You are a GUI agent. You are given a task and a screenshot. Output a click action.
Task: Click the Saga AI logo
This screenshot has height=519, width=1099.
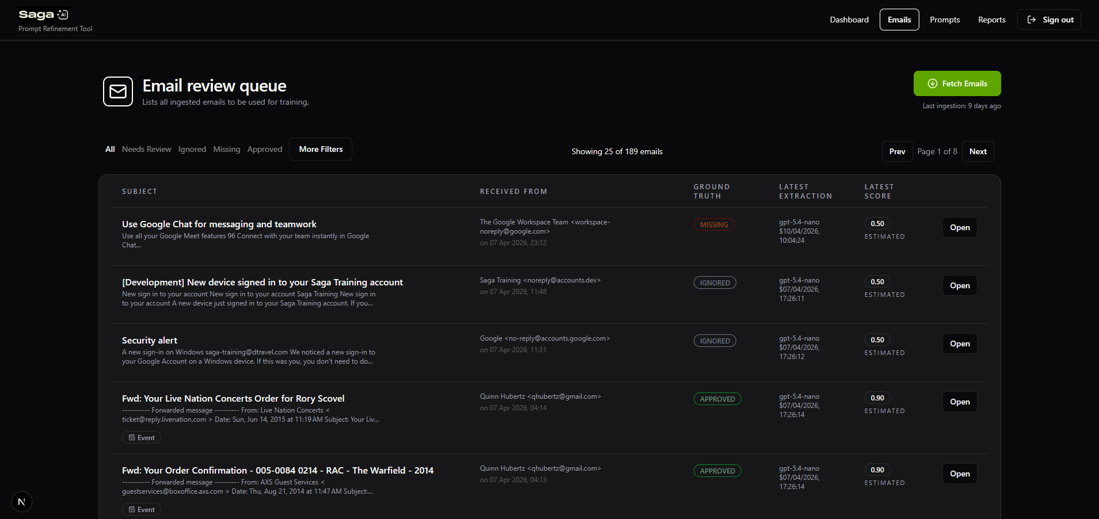[x=44, y=14]
